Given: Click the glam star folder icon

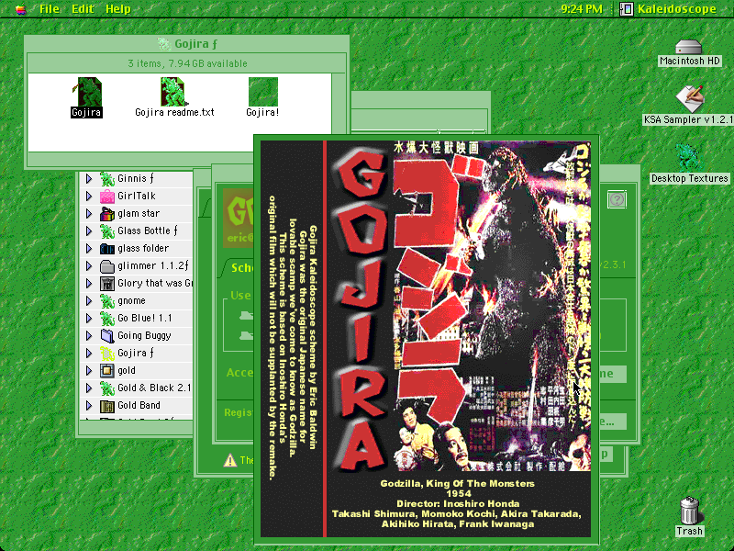Looking at the screenshot, I should tap(107, 214).
